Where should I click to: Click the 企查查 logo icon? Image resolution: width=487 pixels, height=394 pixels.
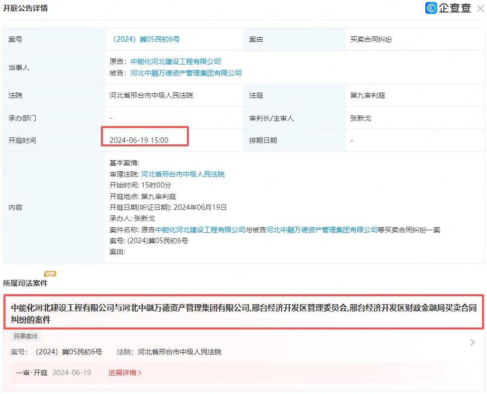431,8
